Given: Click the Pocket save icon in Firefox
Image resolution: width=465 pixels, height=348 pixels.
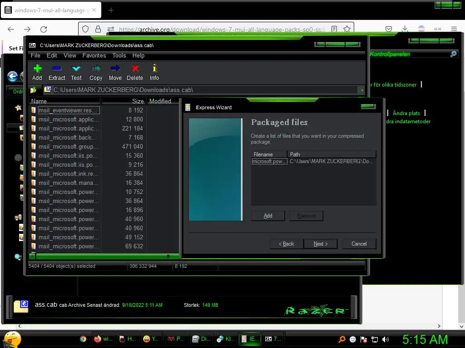Looking at the screenshot, I should tap(389, 29).
